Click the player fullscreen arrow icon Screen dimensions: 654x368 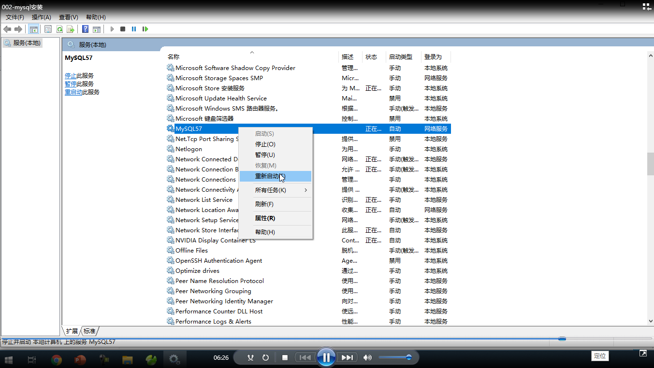643,354
